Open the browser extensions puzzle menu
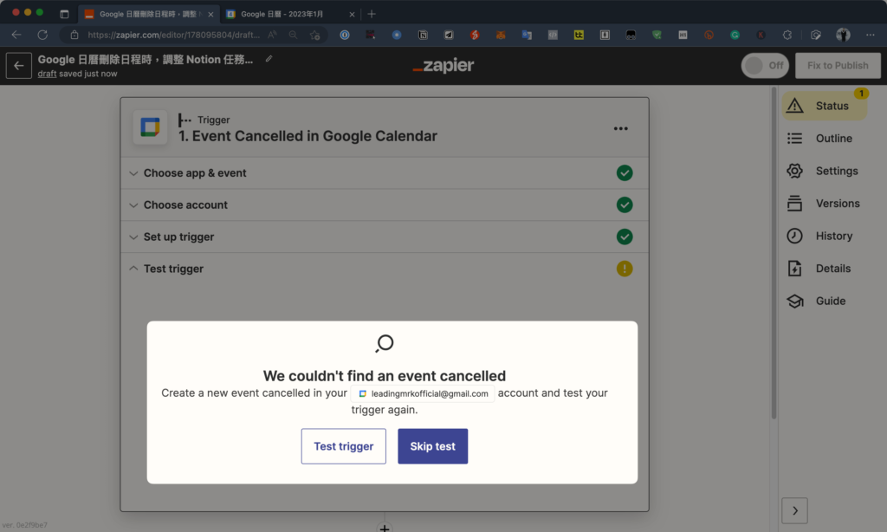 pyautogui.click(x=787, y=35)
